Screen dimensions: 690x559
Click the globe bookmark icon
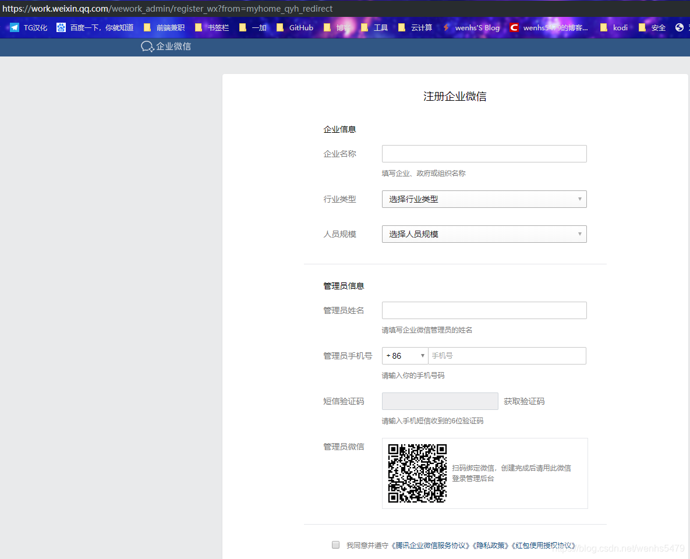tap(680, 28)
